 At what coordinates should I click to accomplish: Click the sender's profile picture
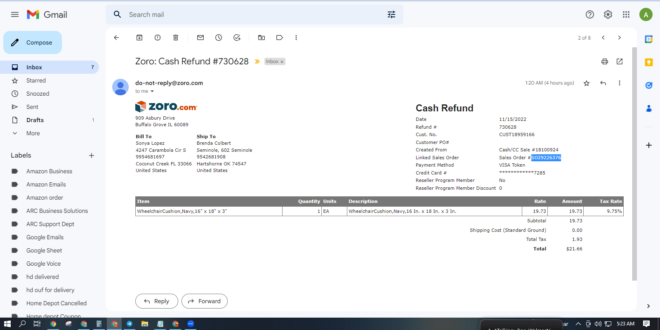point(120,87)
